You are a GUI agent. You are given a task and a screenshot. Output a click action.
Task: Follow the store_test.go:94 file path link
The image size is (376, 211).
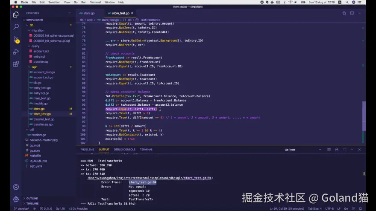pyautogui.click(x=150, y=178)
